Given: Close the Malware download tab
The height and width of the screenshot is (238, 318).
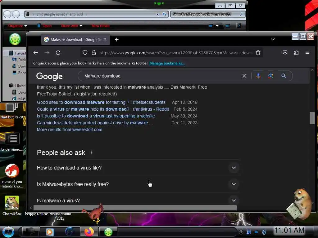Looking at the screenshot, I should (105, 39).
